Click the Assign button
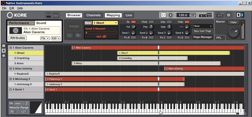The height and width of the screenshot is (117, 252). [x=74, y=26]
